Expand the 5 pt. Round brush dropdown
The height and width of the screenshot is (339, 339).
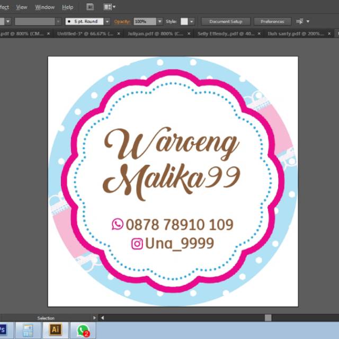tap(107, 22)
